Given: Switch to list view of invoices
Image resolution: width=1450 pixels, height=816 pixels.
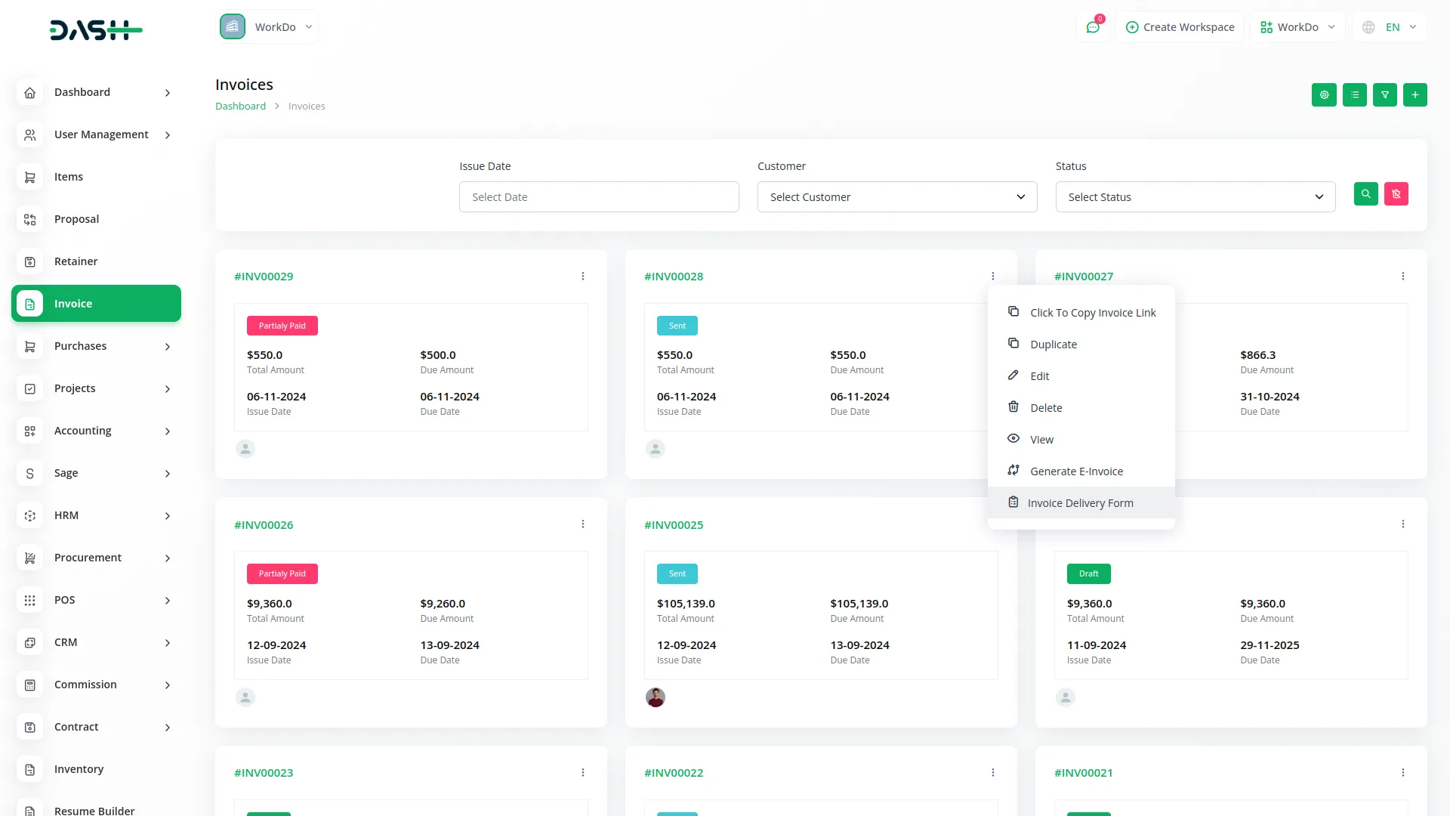Looking at the screenshot, I should coord(1355,94).
